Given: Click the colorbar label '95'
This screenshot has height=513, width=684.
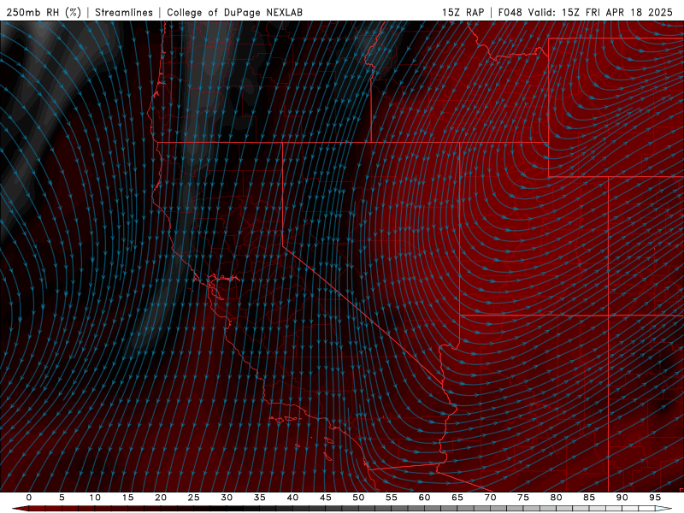Looking at the screenshot, I should [655, 498].
